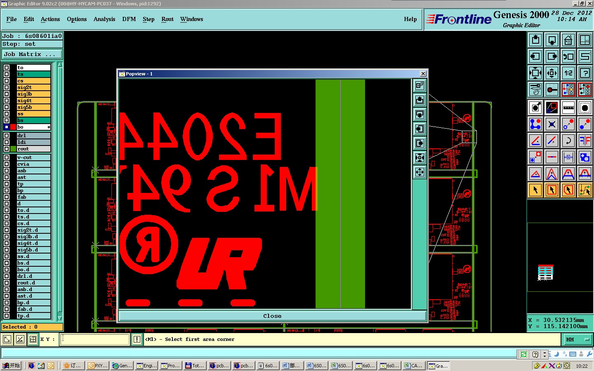Click the question mark help icon
The width and height of the screenshot is (594, 371).
[x=585, y=73]
